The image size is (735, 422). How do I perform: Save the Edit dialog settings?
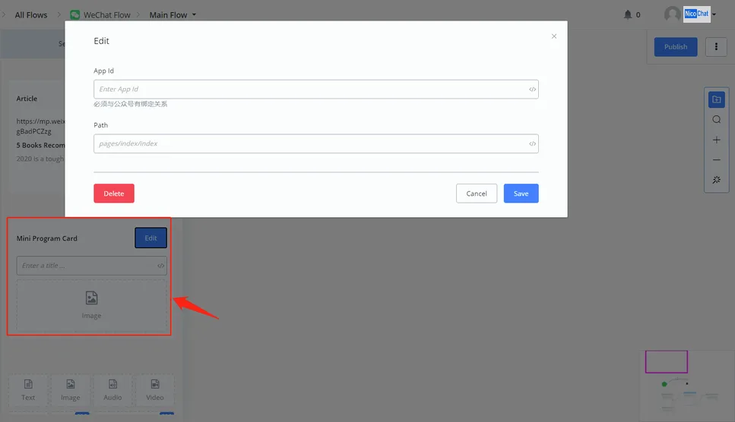tap(521, 194)
